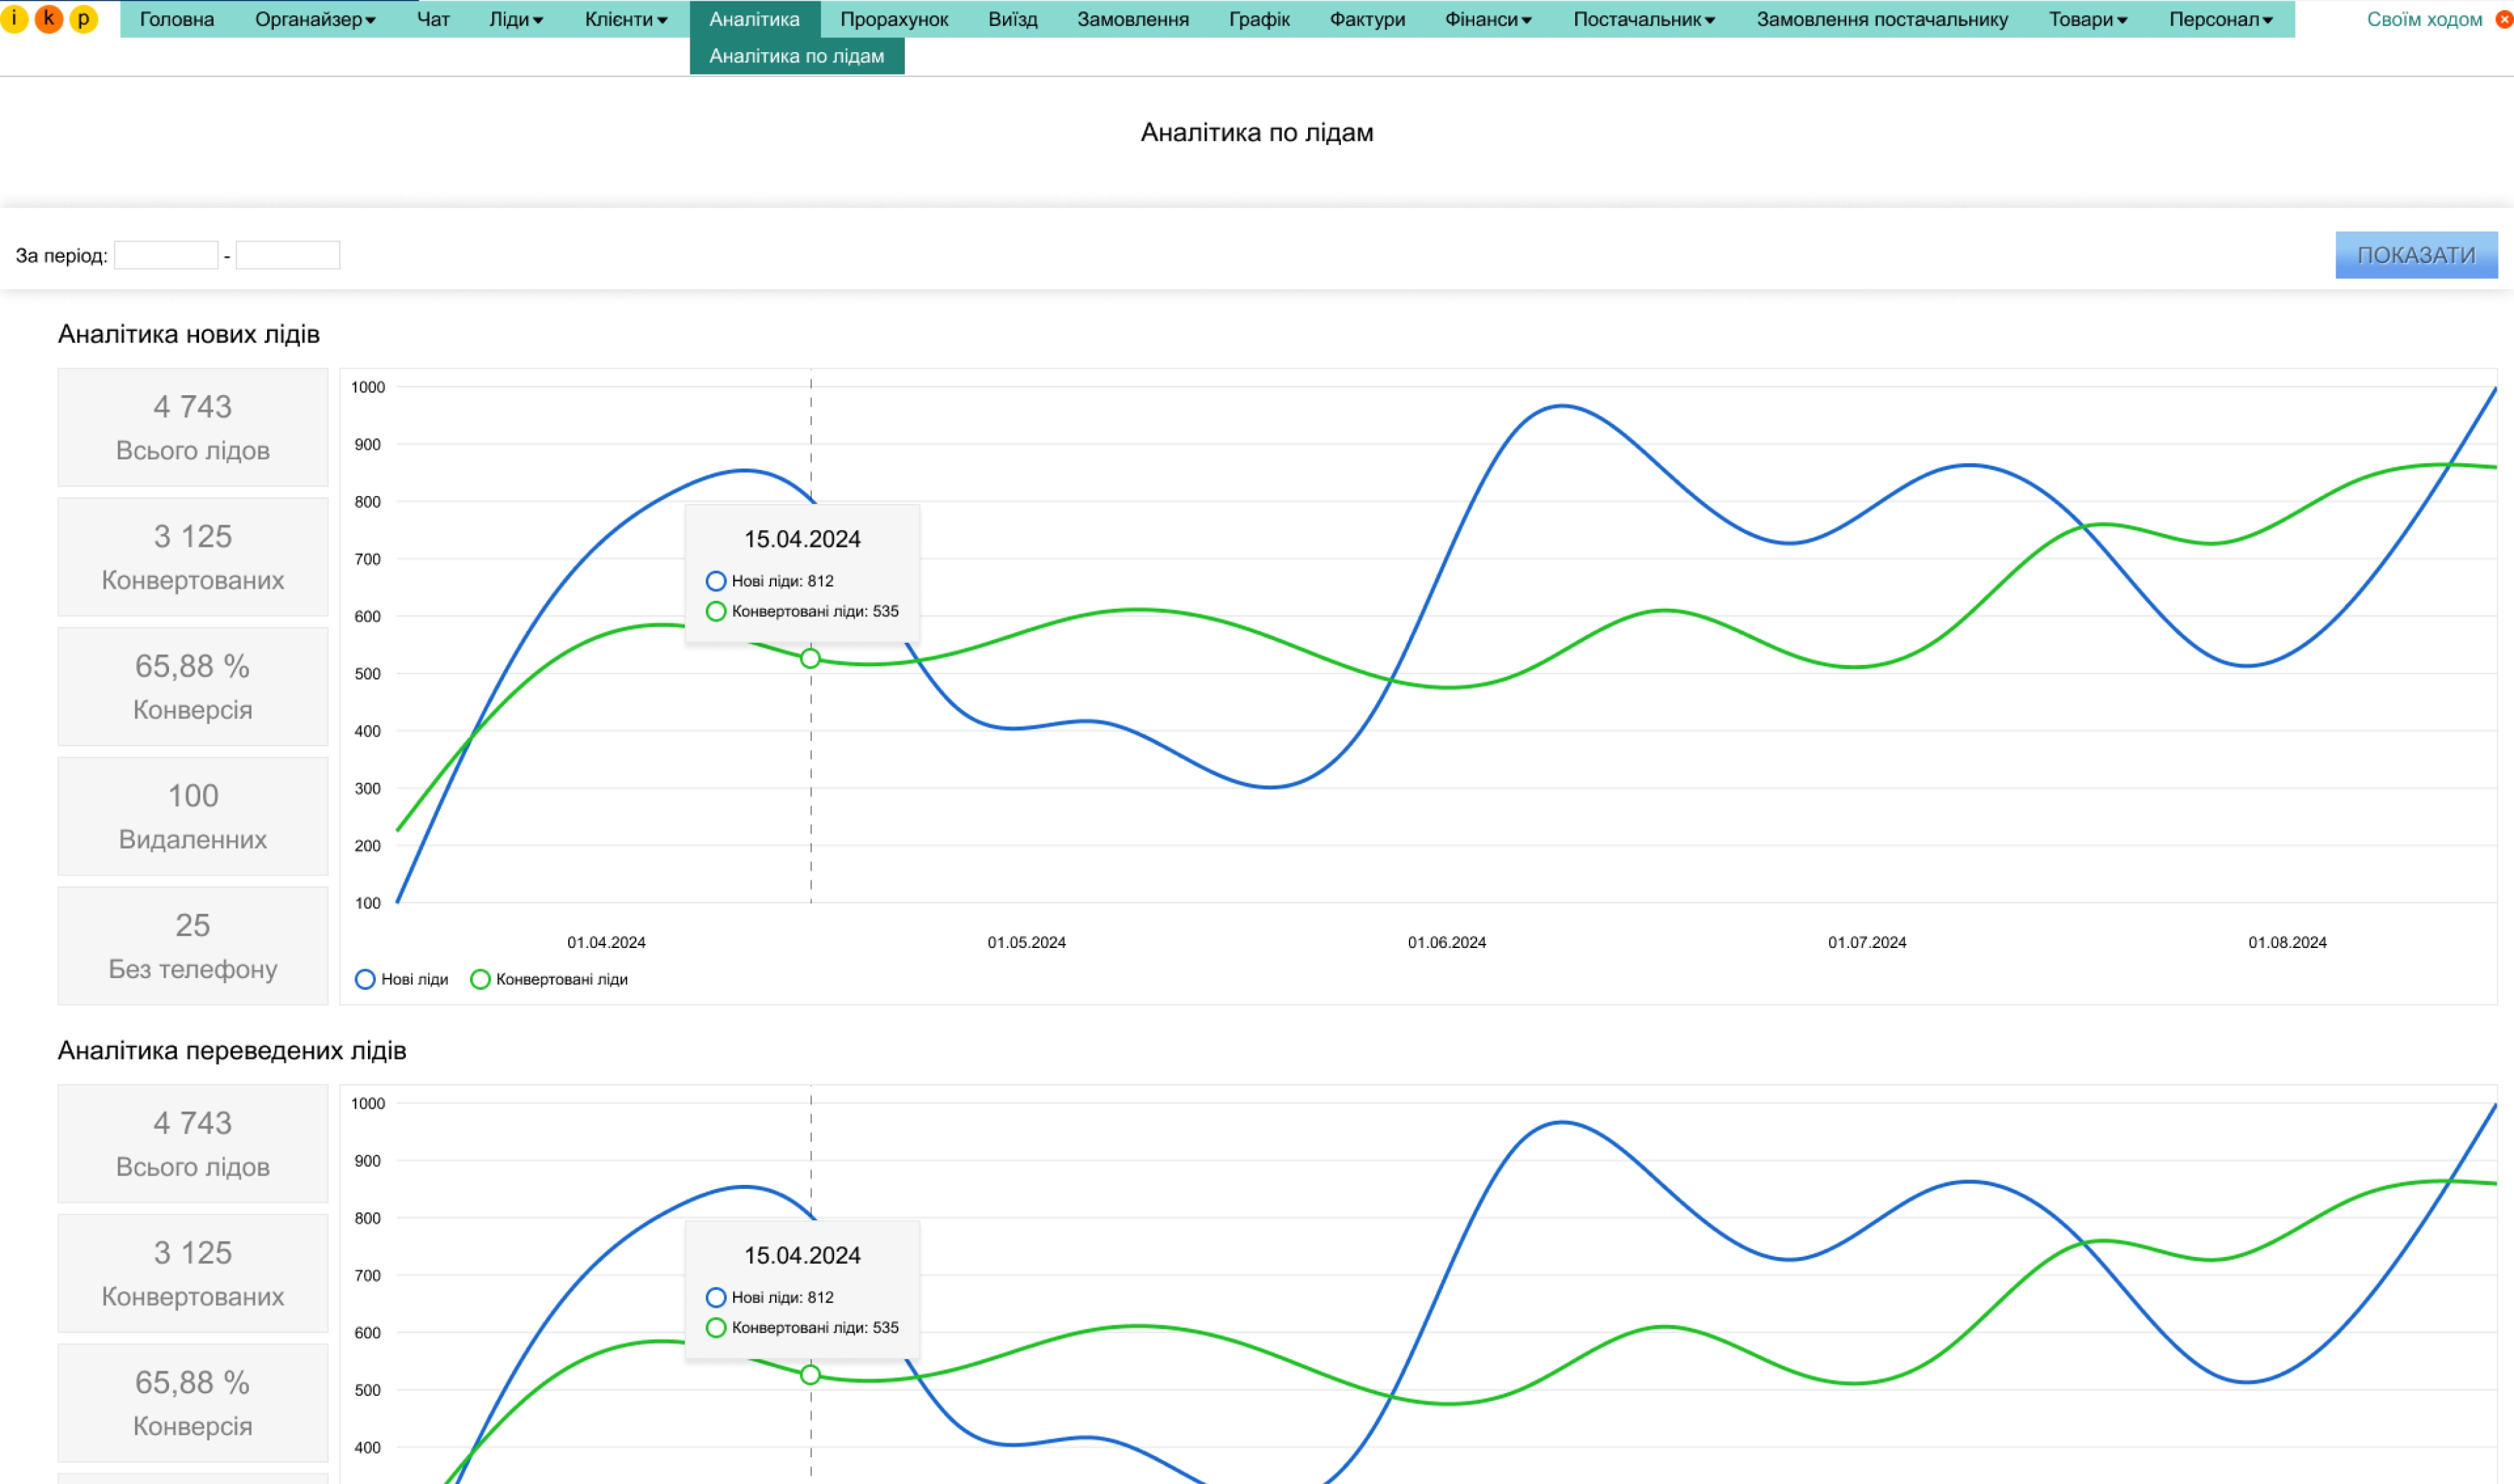Click the orange "k" circle icon
Image resolution: width=2514 pixels, height=1484 pixels.
point(48,18)
